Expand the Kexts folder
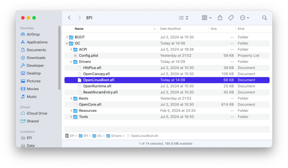 pos(71,98)
